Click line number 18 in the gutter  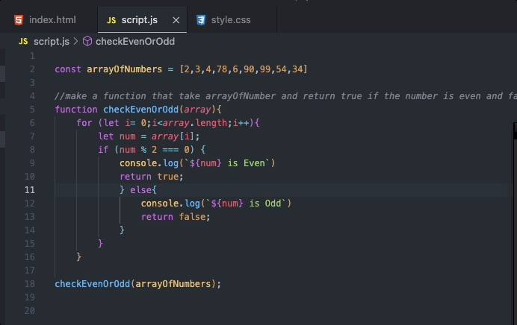pos(30,284)
